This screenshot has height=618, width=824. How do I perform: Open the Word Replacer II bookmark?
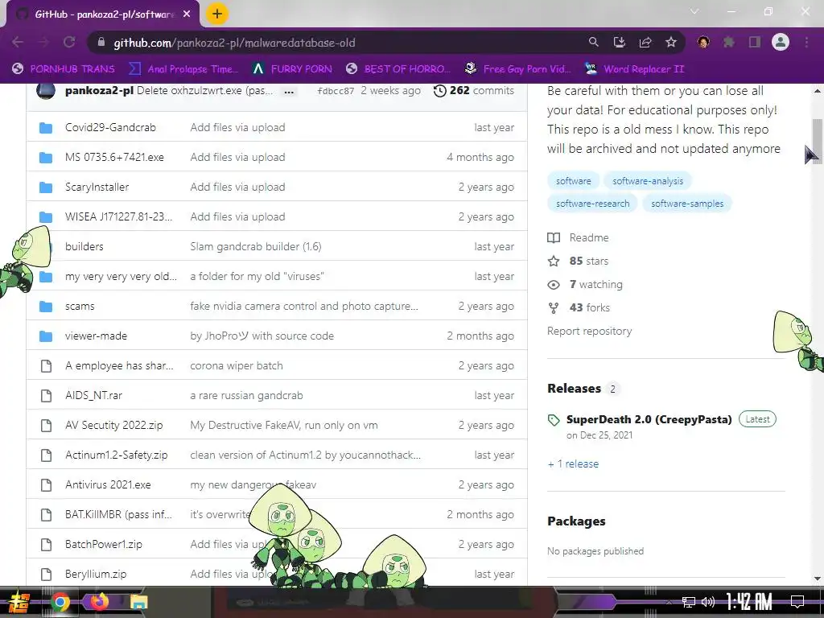tap(635, 69)
